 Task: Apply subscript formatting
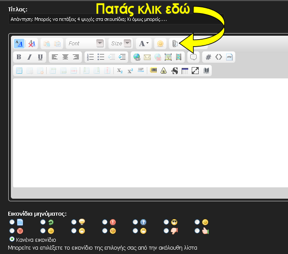coord(120,71)
